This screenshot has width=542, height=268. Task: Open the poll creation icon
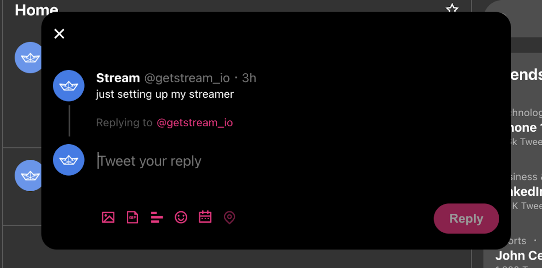(x=157, y=218)
